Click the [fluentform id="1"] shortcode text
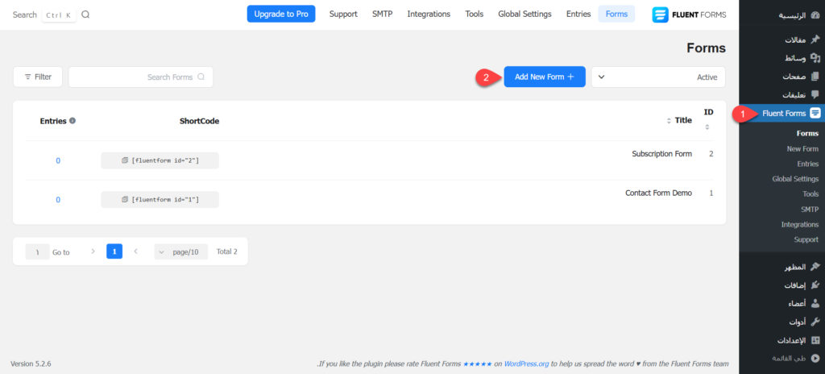This screenshot has height=374, width=825. pos(165,200)
